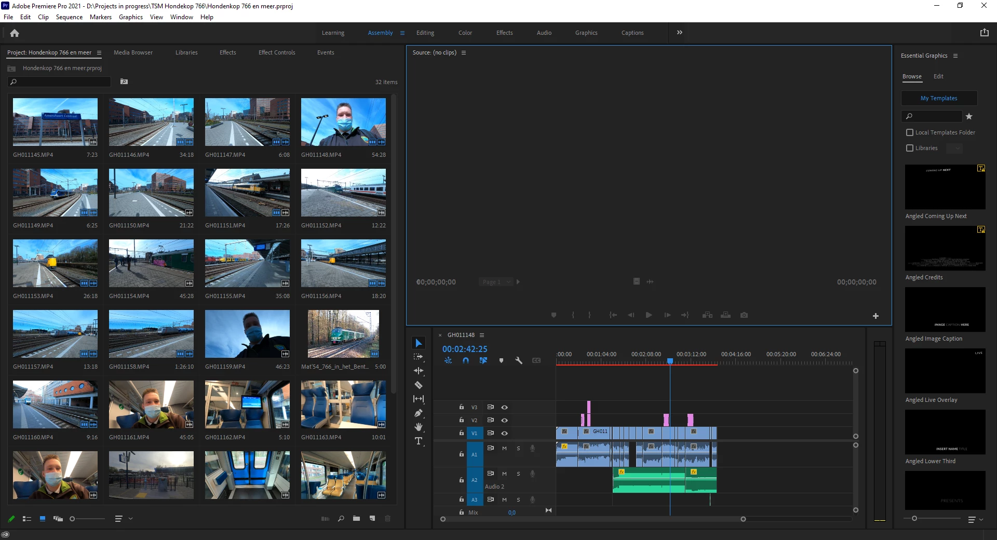This screenshot has width=997, height=540.
Task: Click Mark In bracket in Source monitor
Action: (x=573, y=315)
